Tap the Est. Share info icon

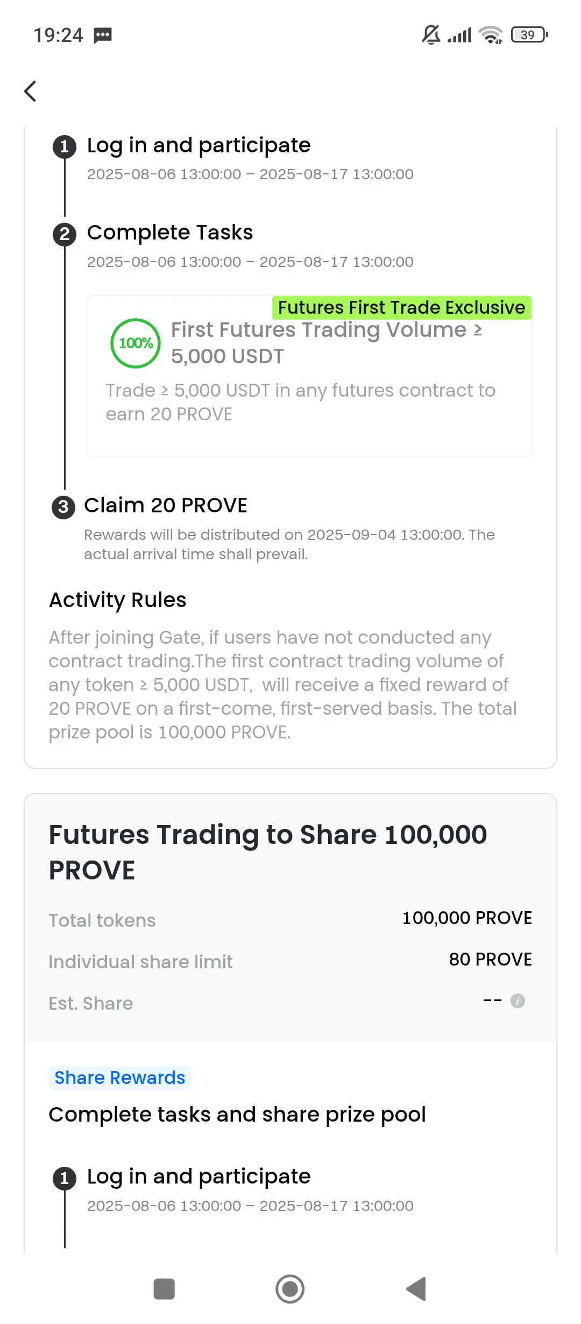(518, 1001)
